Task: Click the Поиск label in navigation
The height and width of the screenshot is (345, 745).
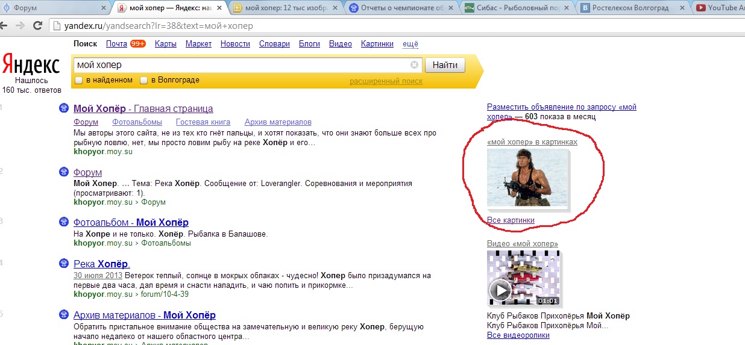Action: tap(85, 44)
